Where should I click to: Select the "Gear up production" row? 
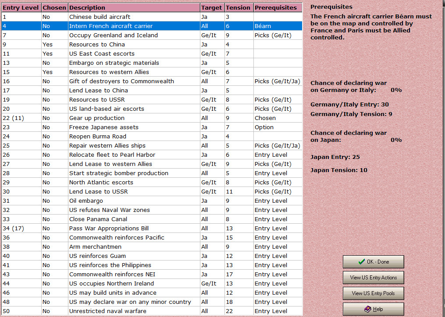(x=152, y=118)
